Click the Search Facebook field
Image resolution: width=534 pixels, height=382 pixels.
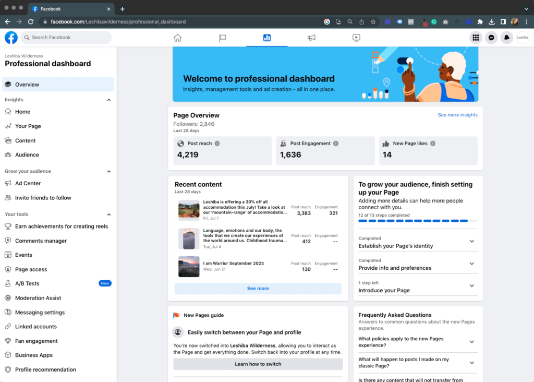66,38
